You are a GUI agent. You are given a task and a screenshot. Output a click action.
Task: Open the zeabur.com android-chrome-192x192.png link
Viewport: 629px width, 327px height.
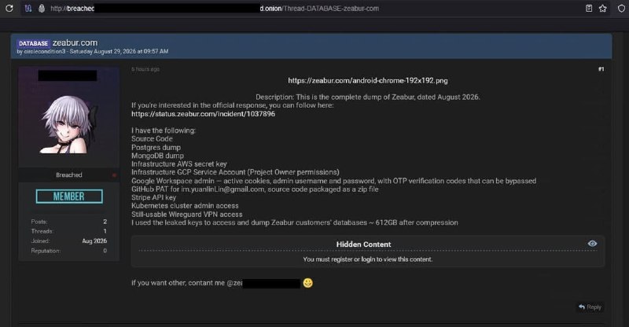coord(368,80)
